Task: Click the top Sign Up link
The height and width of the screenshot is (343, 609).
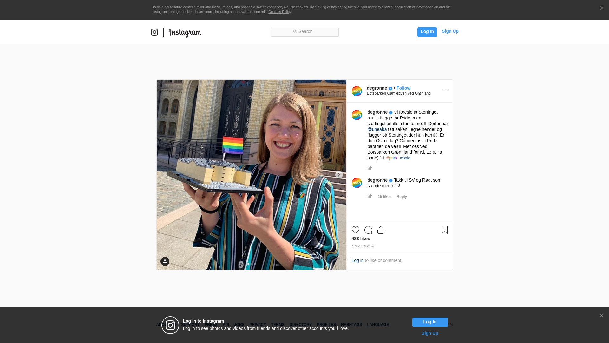Action: coord(450,31)
